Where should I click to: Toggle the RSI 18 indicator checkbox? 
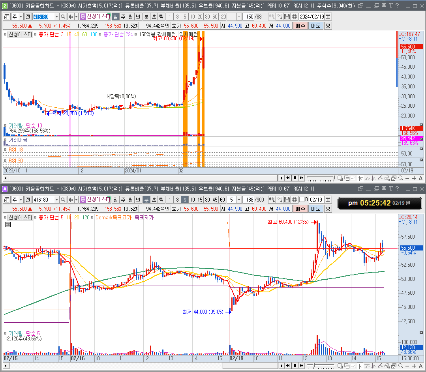pos(5,150)
